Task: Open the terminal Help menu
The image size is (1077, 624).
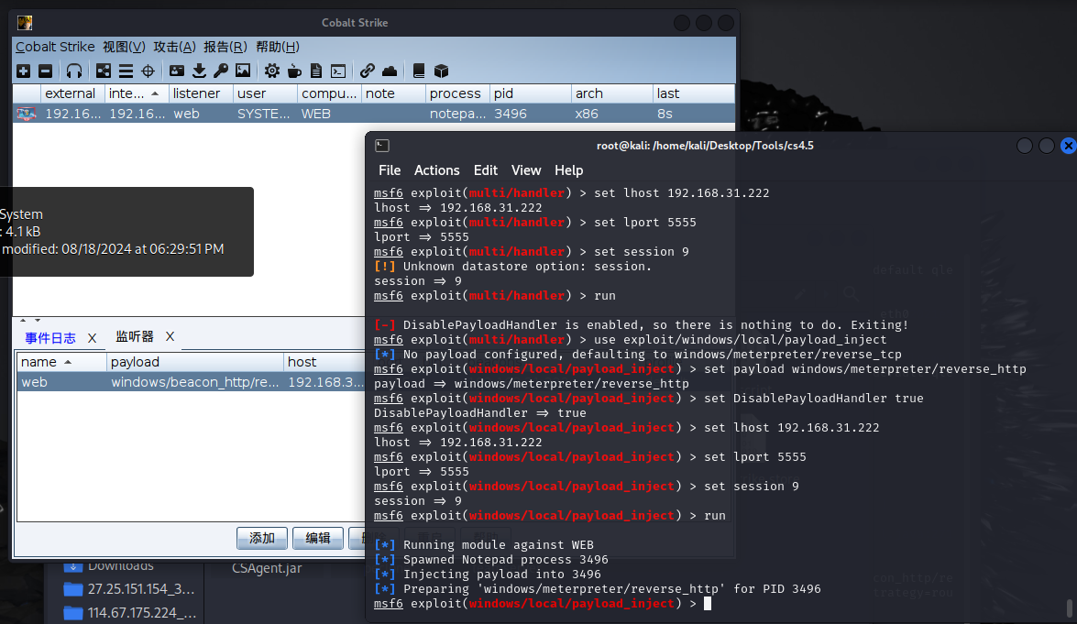Action: click(568, 170)
